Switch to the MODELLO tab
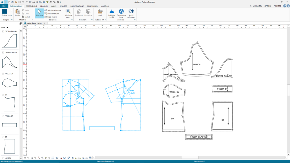Screen dimensions: 290x163 [x=105, y=6]
